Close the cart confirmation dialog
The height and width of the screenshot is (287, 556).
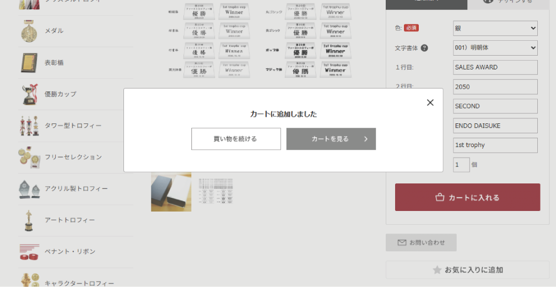coord(430,102)
